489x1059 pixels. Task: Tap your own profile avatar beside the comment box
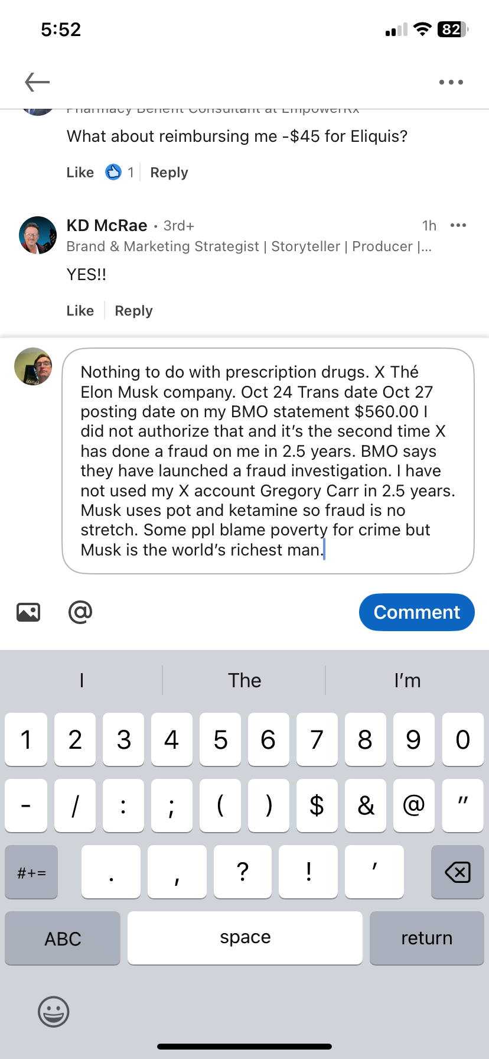[x=33, y=366]
